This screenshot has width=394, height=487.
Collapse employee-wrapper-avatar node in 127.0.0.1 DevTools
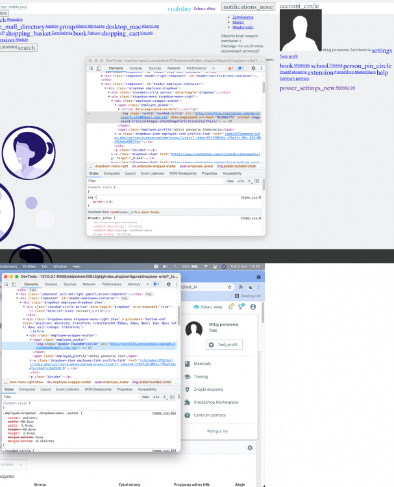[27, 336]
